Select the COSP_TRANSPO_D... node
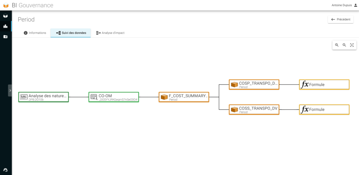Image resolution: width=359 pixels, height=175 pixels. [x=254, y=85]
